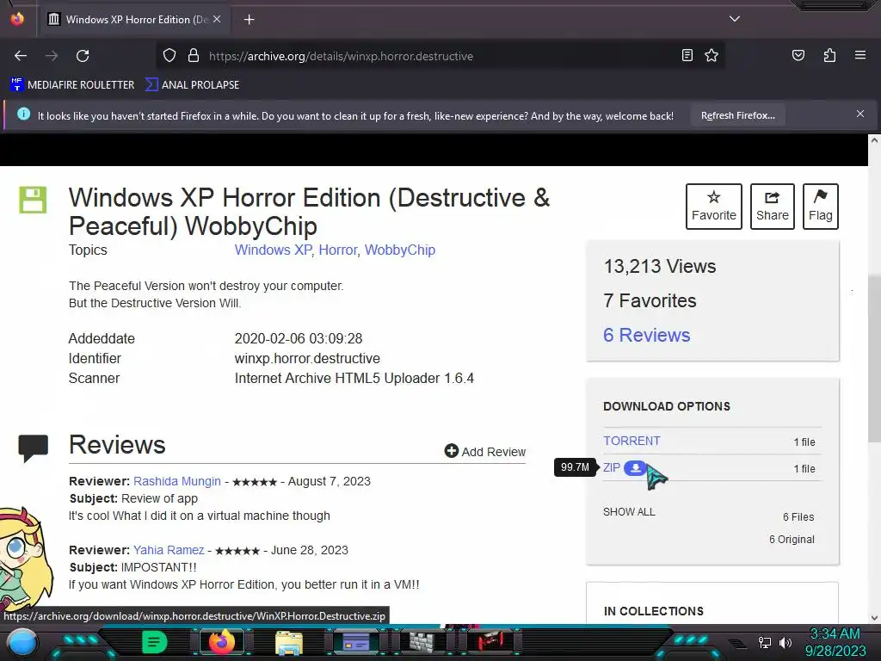Click Add Review plus button
This screenshot has height=661, width=881.
(485, 451)
